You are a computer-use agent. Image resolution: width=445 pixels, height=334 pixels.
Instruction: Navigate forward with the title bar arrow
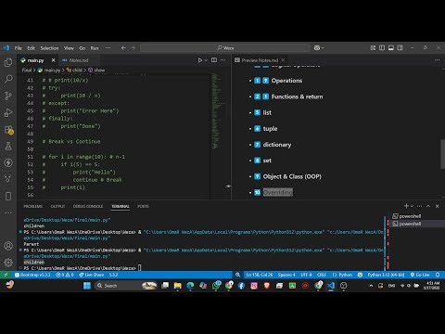coord(133,48)
